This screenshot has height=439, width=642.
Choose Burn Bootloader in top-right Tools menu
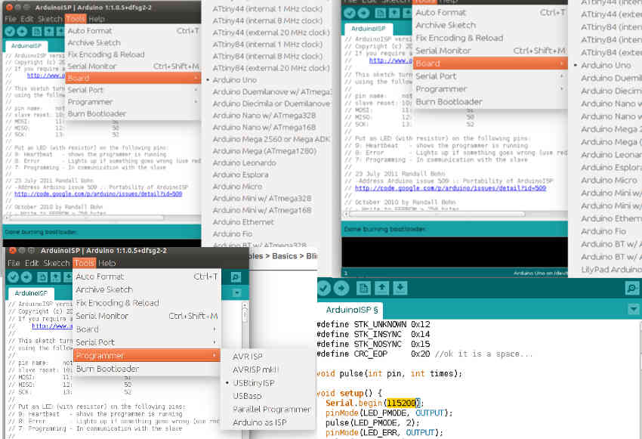tap(490, 101)
